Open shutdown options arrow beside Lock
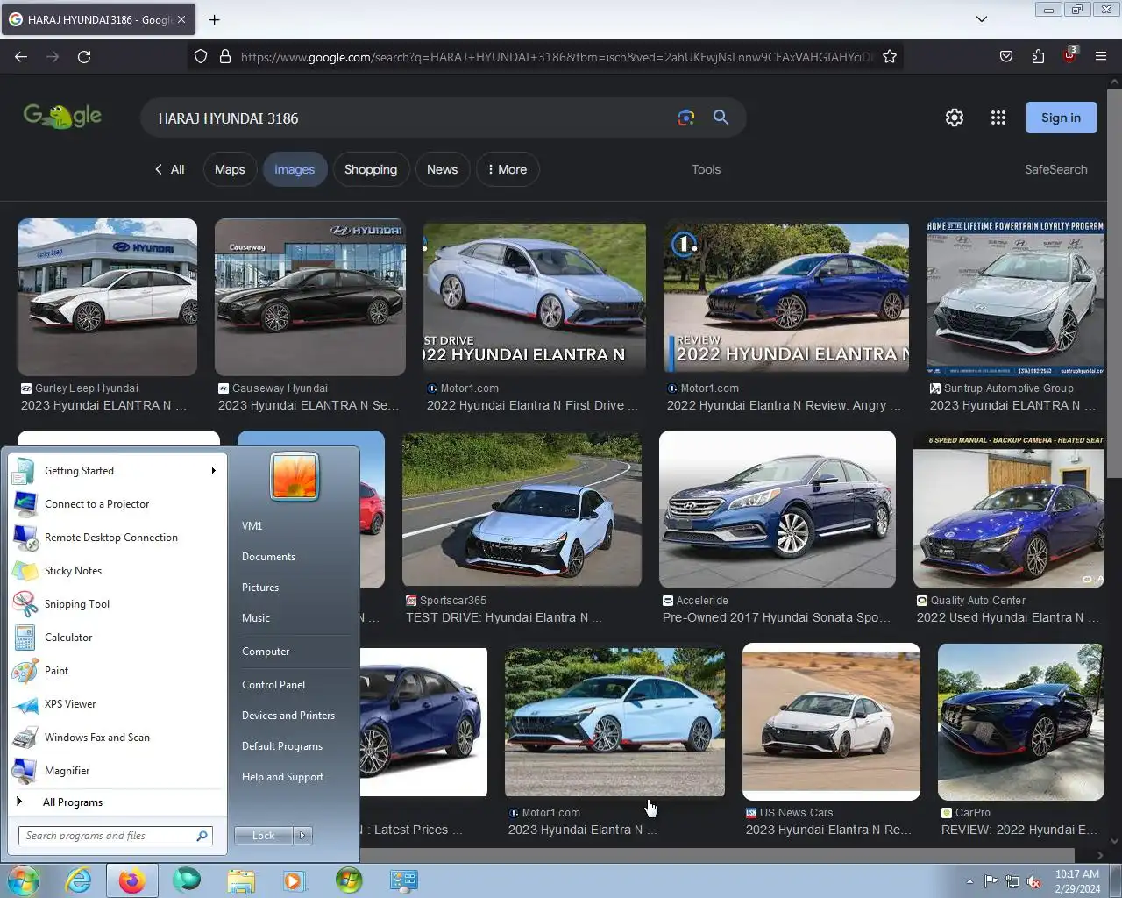The image size is (1122, 898). pos(302,836)
